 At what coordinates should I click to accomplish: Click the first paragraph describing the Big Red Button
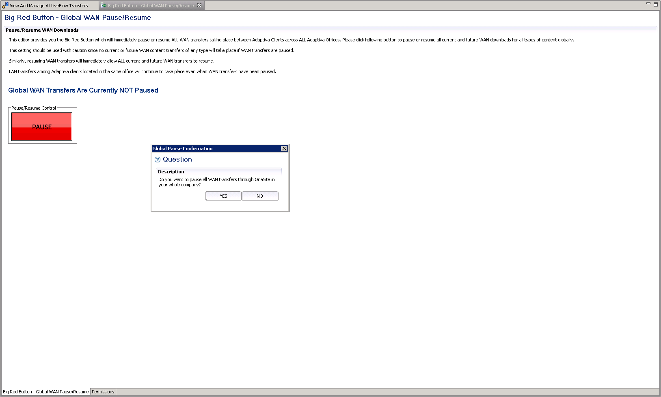[x=291, y=40]
